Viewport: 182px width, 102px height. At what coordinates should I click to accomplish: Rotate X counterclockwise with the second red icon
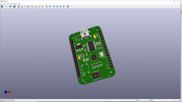(35, 7)
